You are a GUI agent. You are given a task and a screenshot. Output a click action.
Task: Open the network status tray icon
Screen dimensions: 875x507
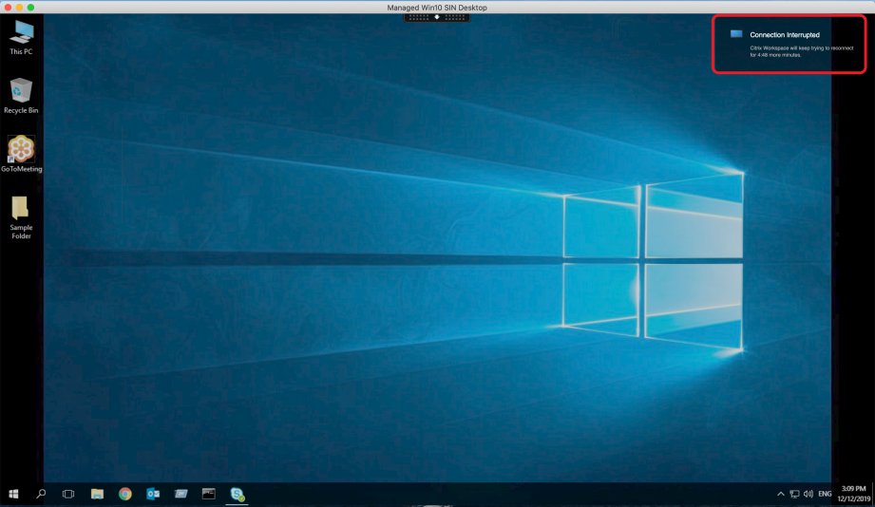click(x=794, y=495)
